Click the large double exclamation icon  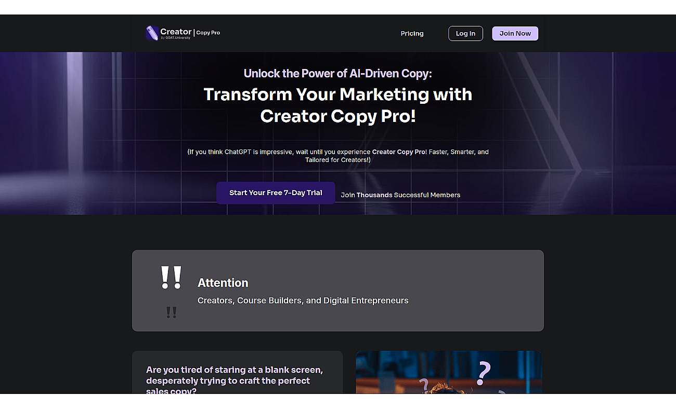[171, 278]
